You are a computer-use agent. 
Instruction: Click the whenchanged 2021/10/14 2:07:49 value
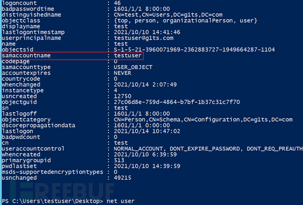(145, 85)
